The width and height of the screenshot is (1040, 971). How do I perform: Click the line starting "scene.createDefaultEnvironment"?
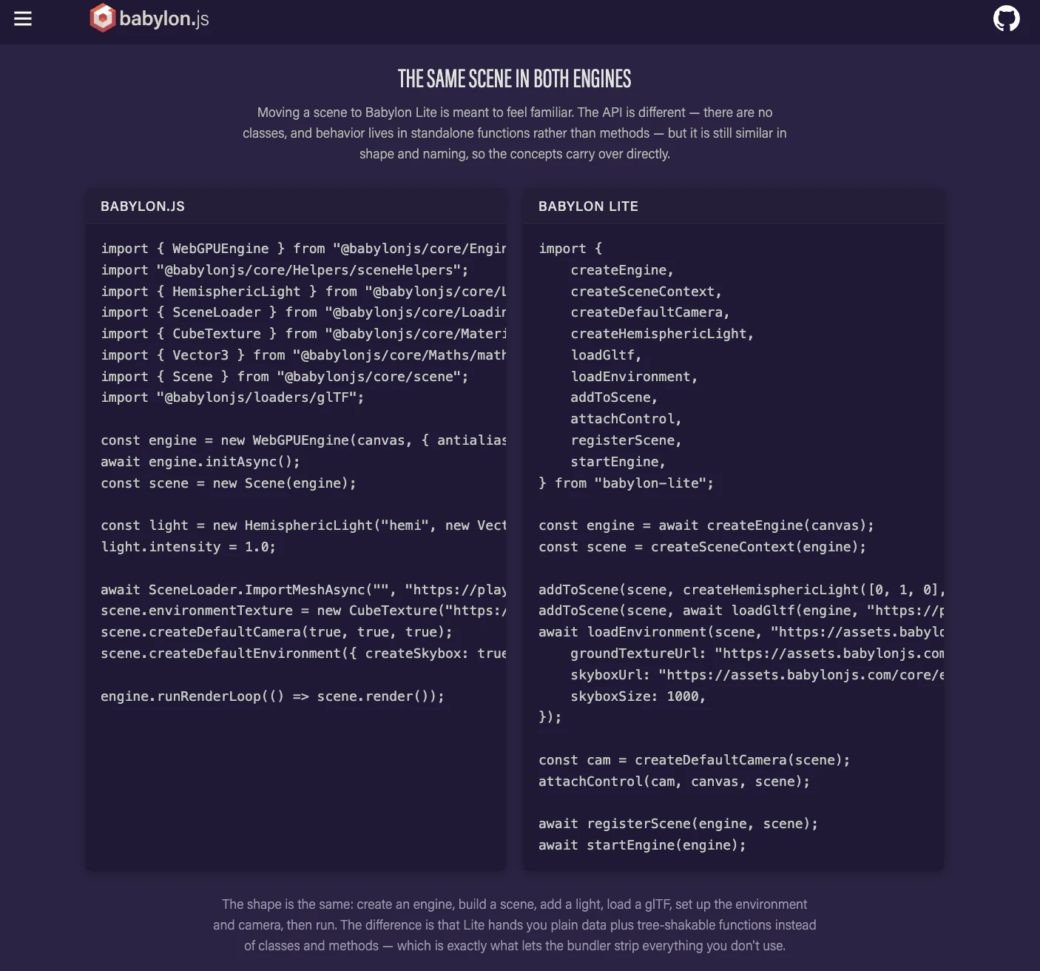(303, 654)
